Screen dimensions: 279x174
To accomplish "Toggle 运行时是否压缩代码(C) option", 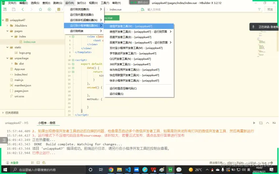I will (x=139, y=88).
